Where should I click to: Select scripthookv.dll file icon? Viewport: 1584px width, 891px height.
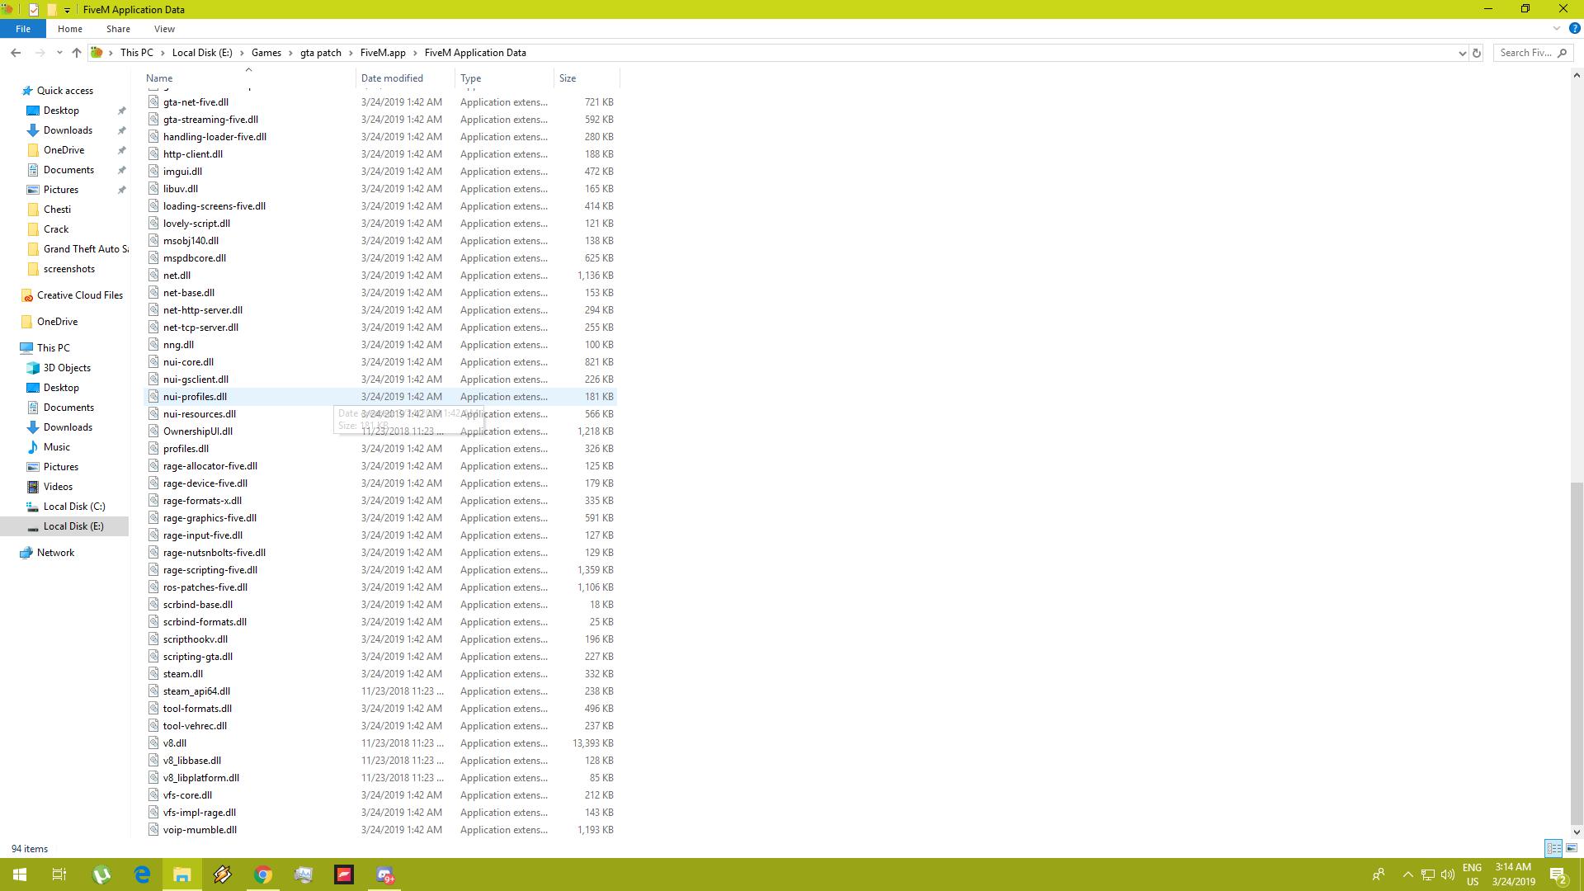(x=153, y=639)
